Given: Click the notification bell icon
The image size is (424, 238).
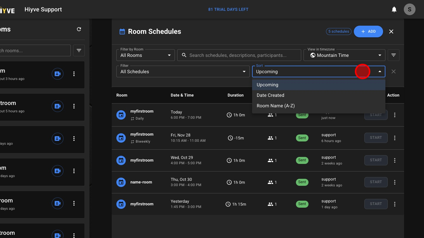Looking at the screenshot, I should (x=394, y=9).
